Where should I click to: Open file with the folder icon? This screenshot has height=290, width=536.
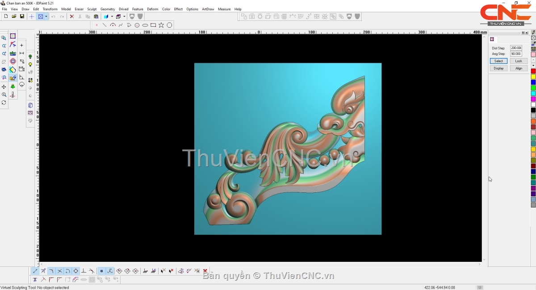(x=14, y=17)
